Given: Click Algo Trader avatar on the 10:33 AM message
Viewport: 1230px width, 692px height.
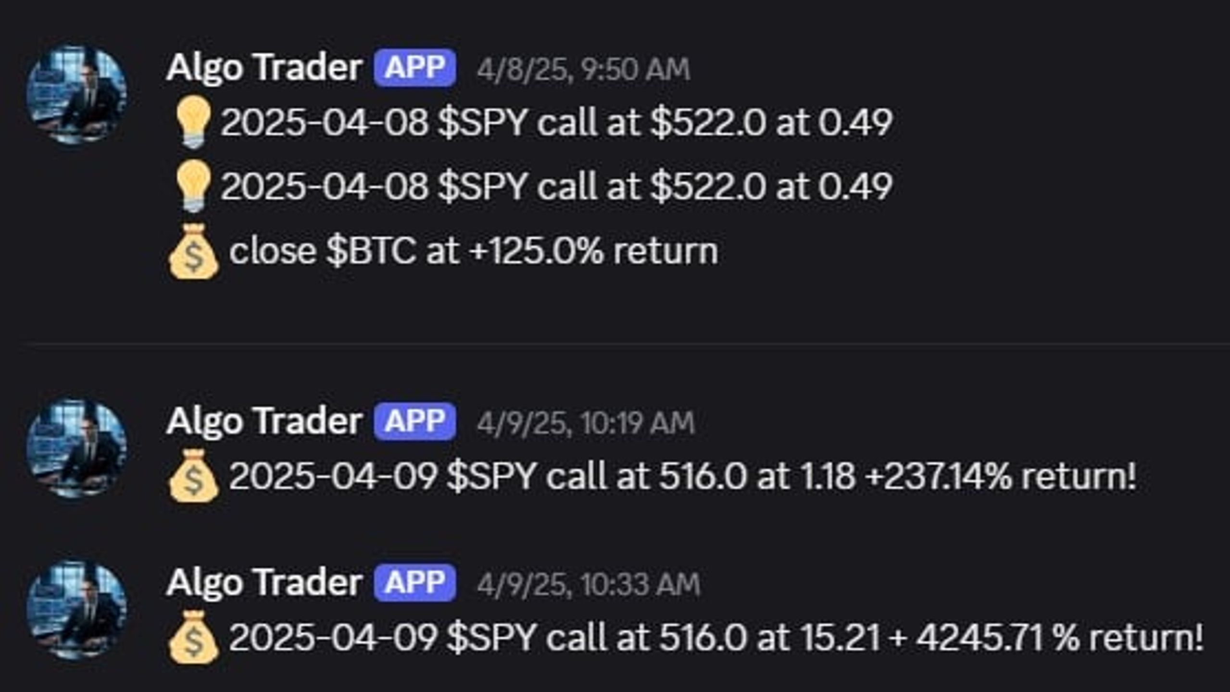Looking at the screenshot, I should [x=77, y=609].
